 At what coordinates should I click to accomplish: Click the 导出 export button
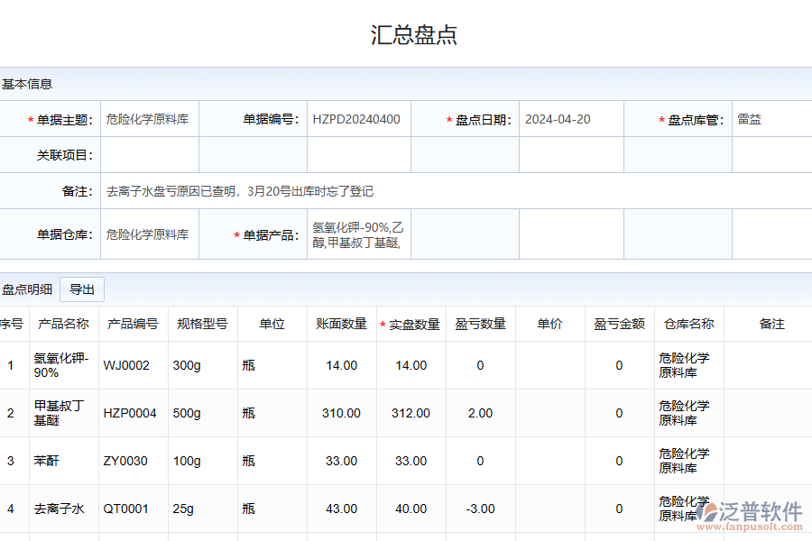(82, 289)
